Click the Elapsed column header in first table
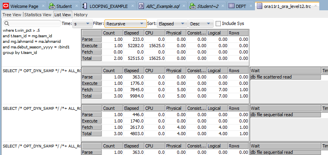Screen dimensions: 328x155 pos(133,33)
